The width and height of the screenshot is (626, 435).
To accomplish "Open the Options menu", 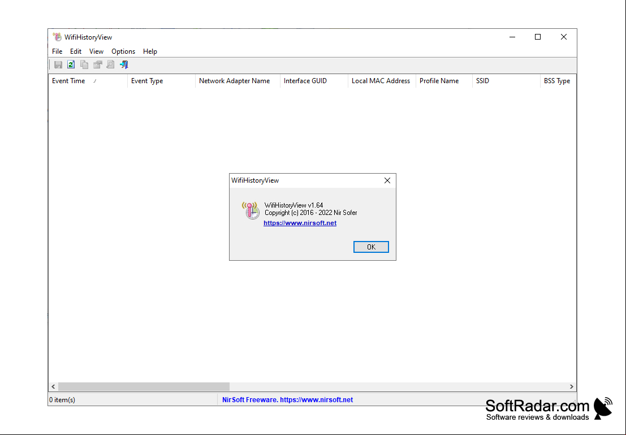I will pos(123,51).
